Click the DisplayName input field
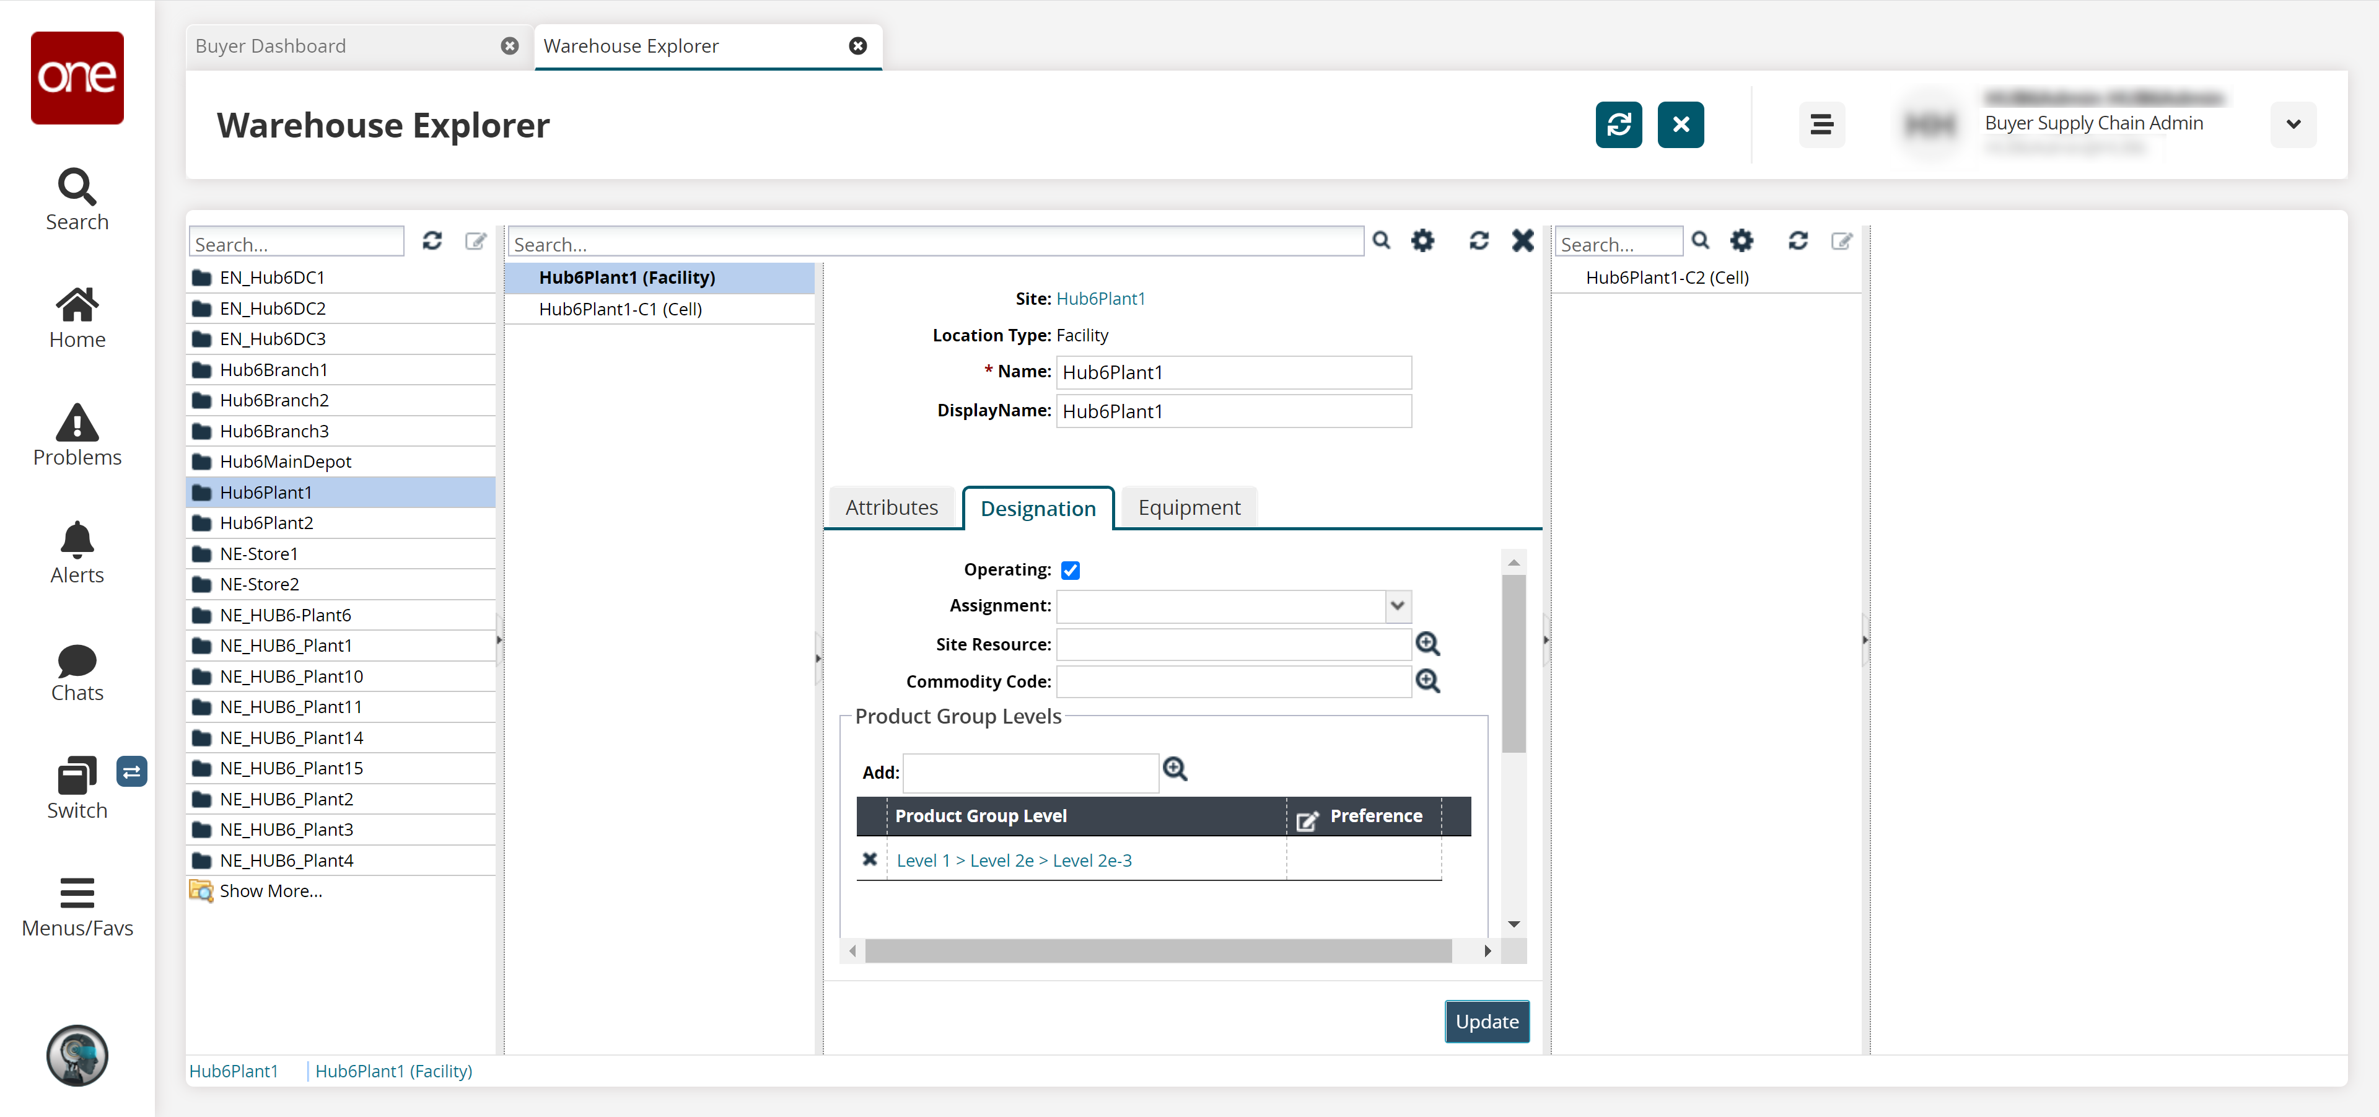2379x1117 pixels. click(x=1233, y=412)
